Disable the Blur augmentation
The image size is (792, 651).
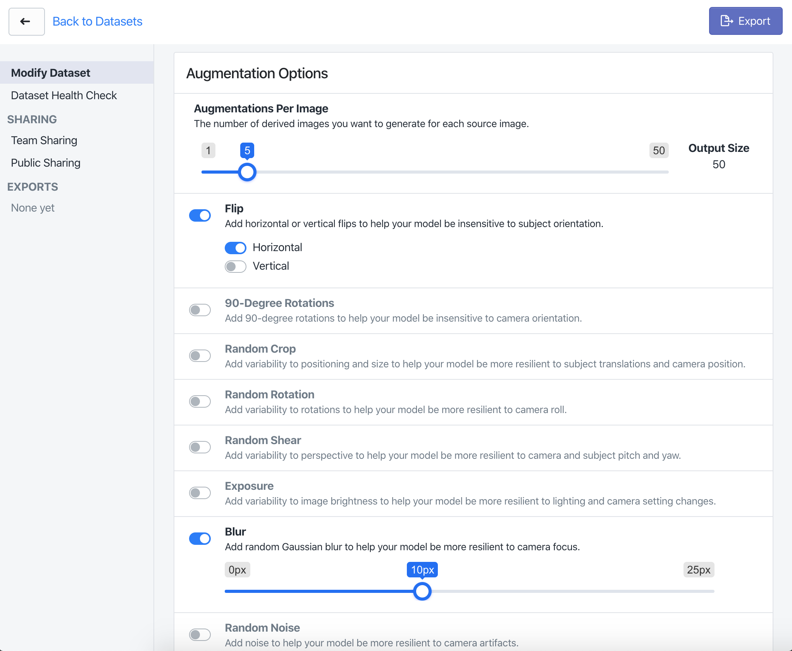[200, 539]
